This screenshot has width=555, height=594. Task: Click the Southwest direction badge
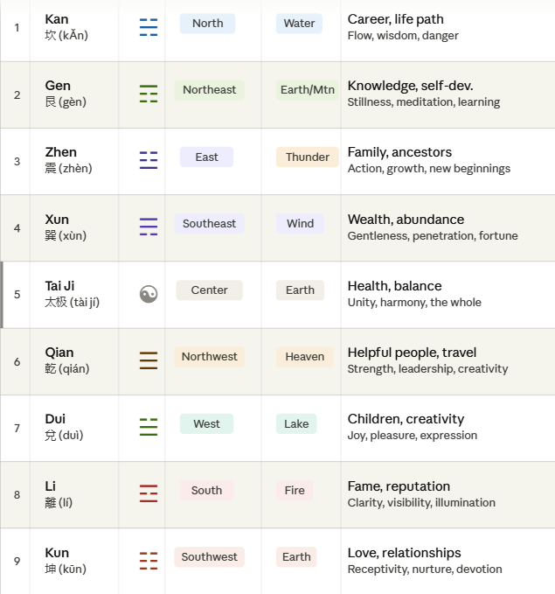pyautogui.click(x=209, y=557)
